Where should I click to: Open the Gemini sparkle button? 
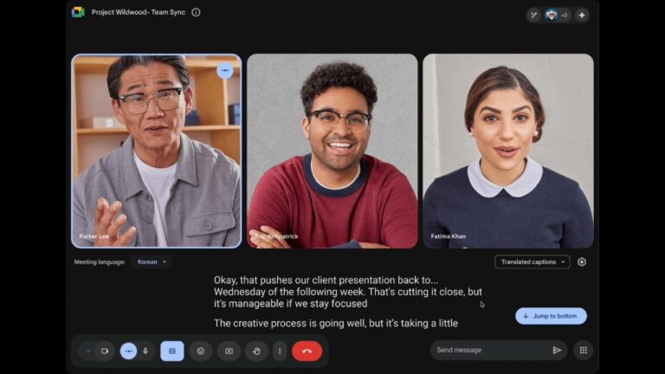582,16
